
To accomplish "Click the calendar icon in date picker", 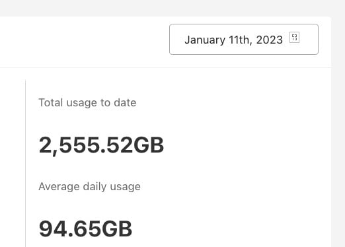I will [294, 37].
